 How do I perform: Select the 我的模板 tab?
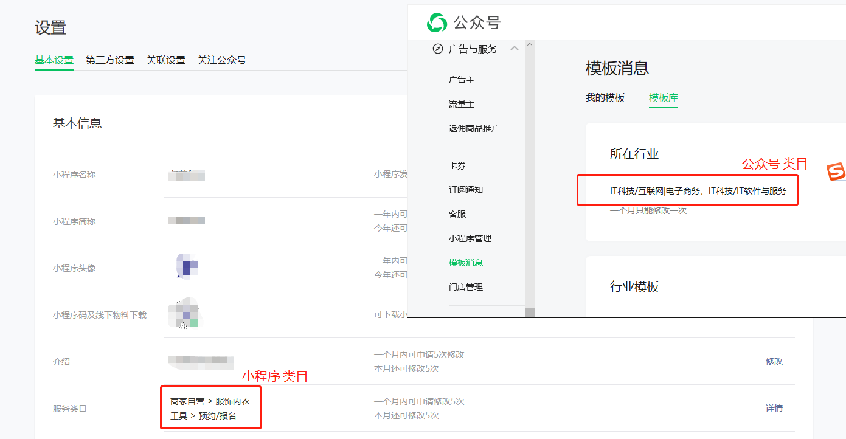coord(605,97)
